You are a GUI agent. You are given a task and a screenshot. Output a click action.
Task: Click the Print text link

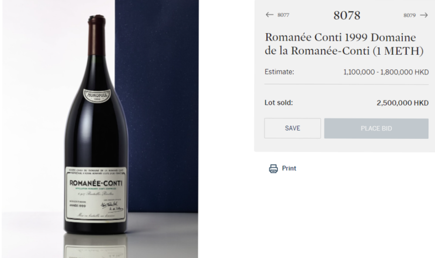[289, 168]
